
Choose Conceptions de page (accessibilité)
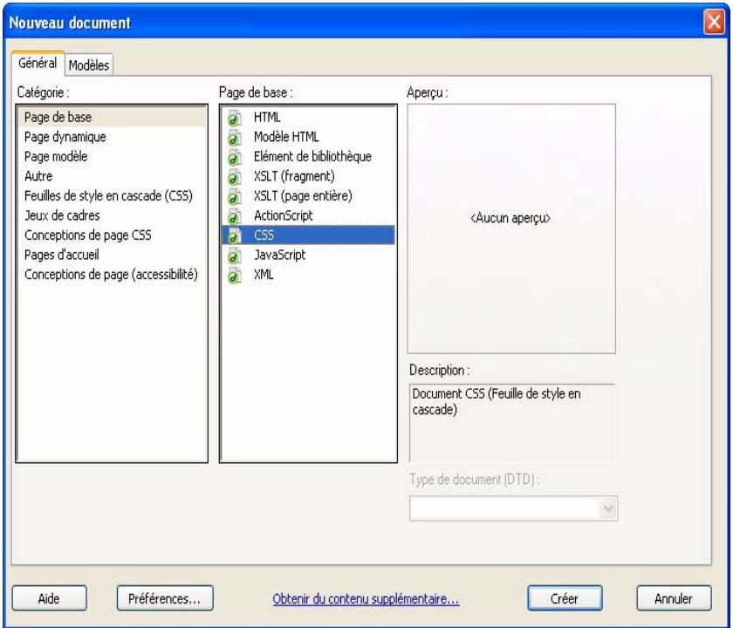[112, 274]
